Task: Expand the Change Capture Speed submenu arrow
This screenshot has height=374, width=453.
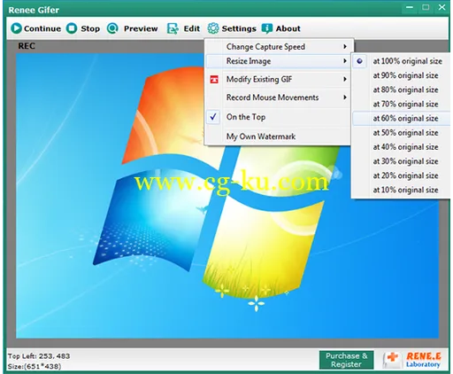Action: 345,47
